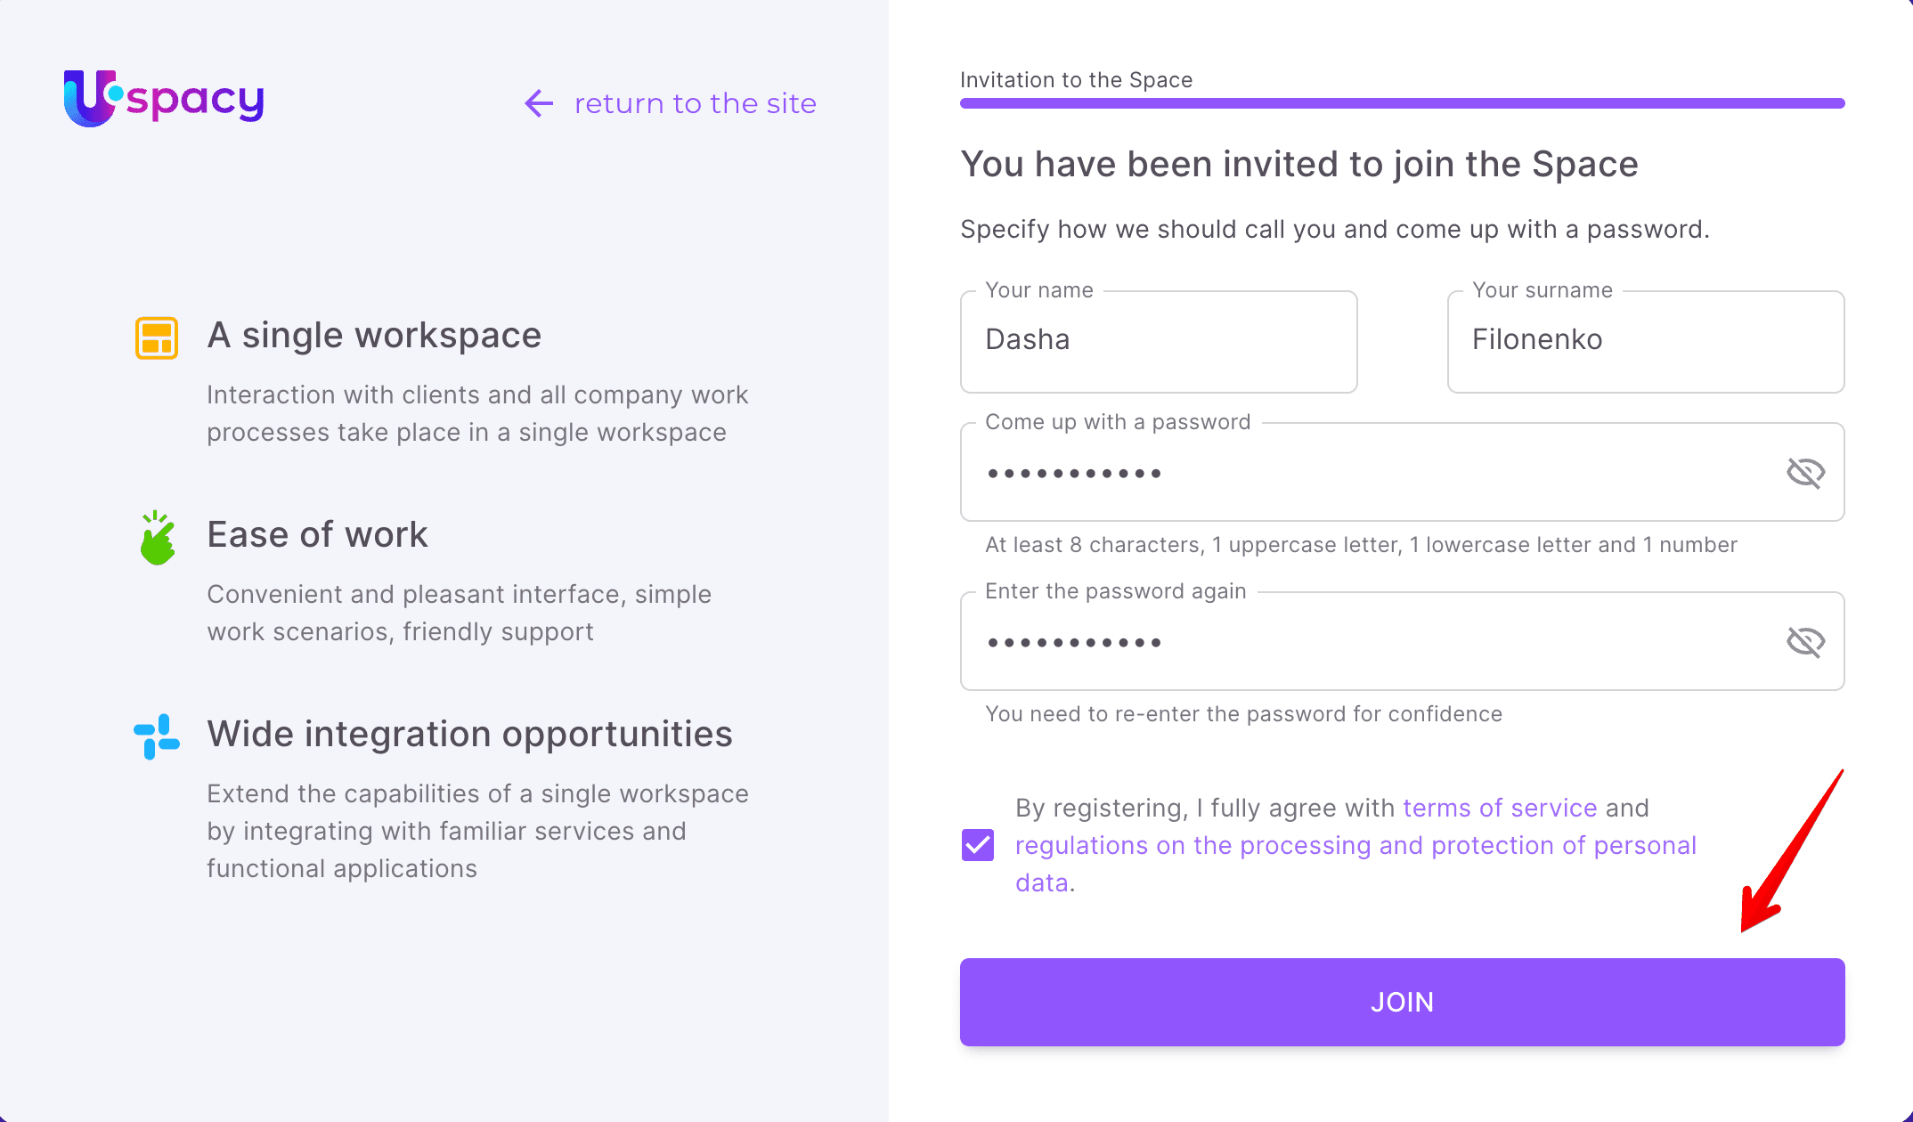The width and height of the screenshot is (1913, 1122).
Task: Click the Invitation to the Space step label
Action: [x=1076, y=80]
